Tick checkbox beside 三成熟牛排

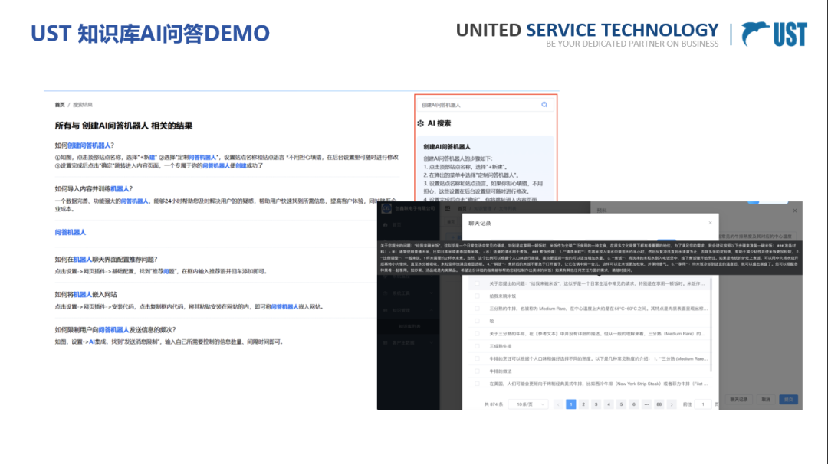pyautogui.click(x=478, y=346)
